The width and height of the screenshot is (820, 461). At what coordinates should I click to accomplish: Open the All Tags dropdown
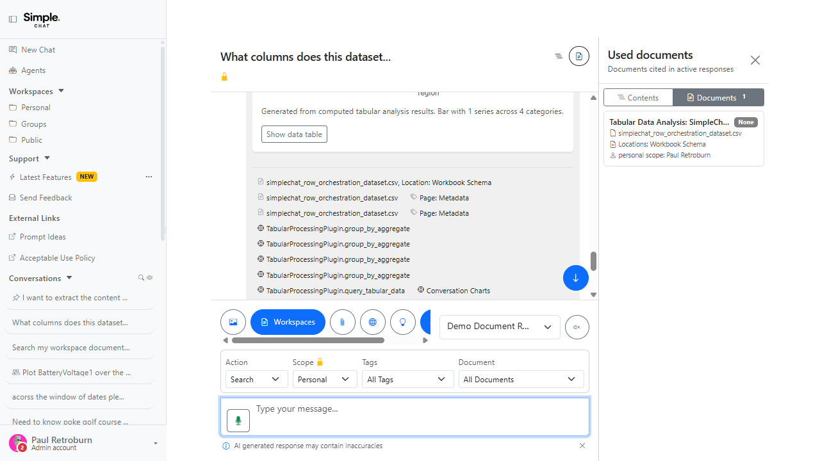point(407,380)
